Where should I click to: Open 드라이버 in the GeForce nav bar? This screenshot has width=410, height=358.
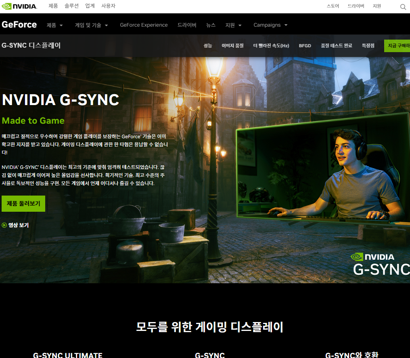pyautogui.click(x=187, y=25)
